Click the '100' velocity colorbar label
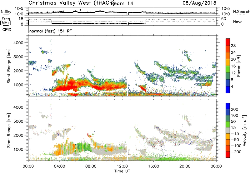Image resolution: width=250 pixels, height=173 pixels. tap(235, 115)
